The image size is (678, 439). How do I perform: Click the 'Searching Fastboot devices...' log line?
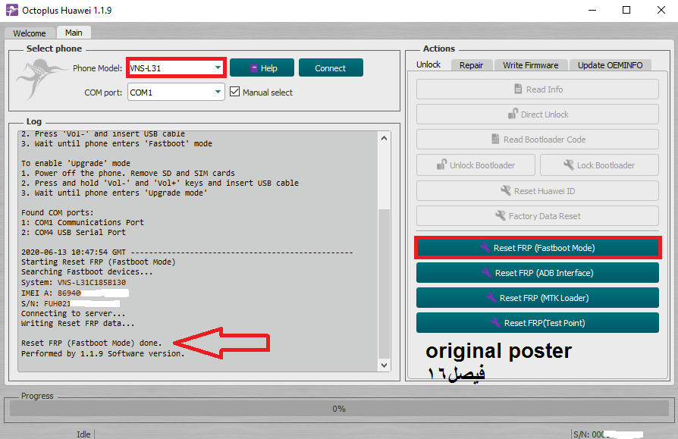87,271
